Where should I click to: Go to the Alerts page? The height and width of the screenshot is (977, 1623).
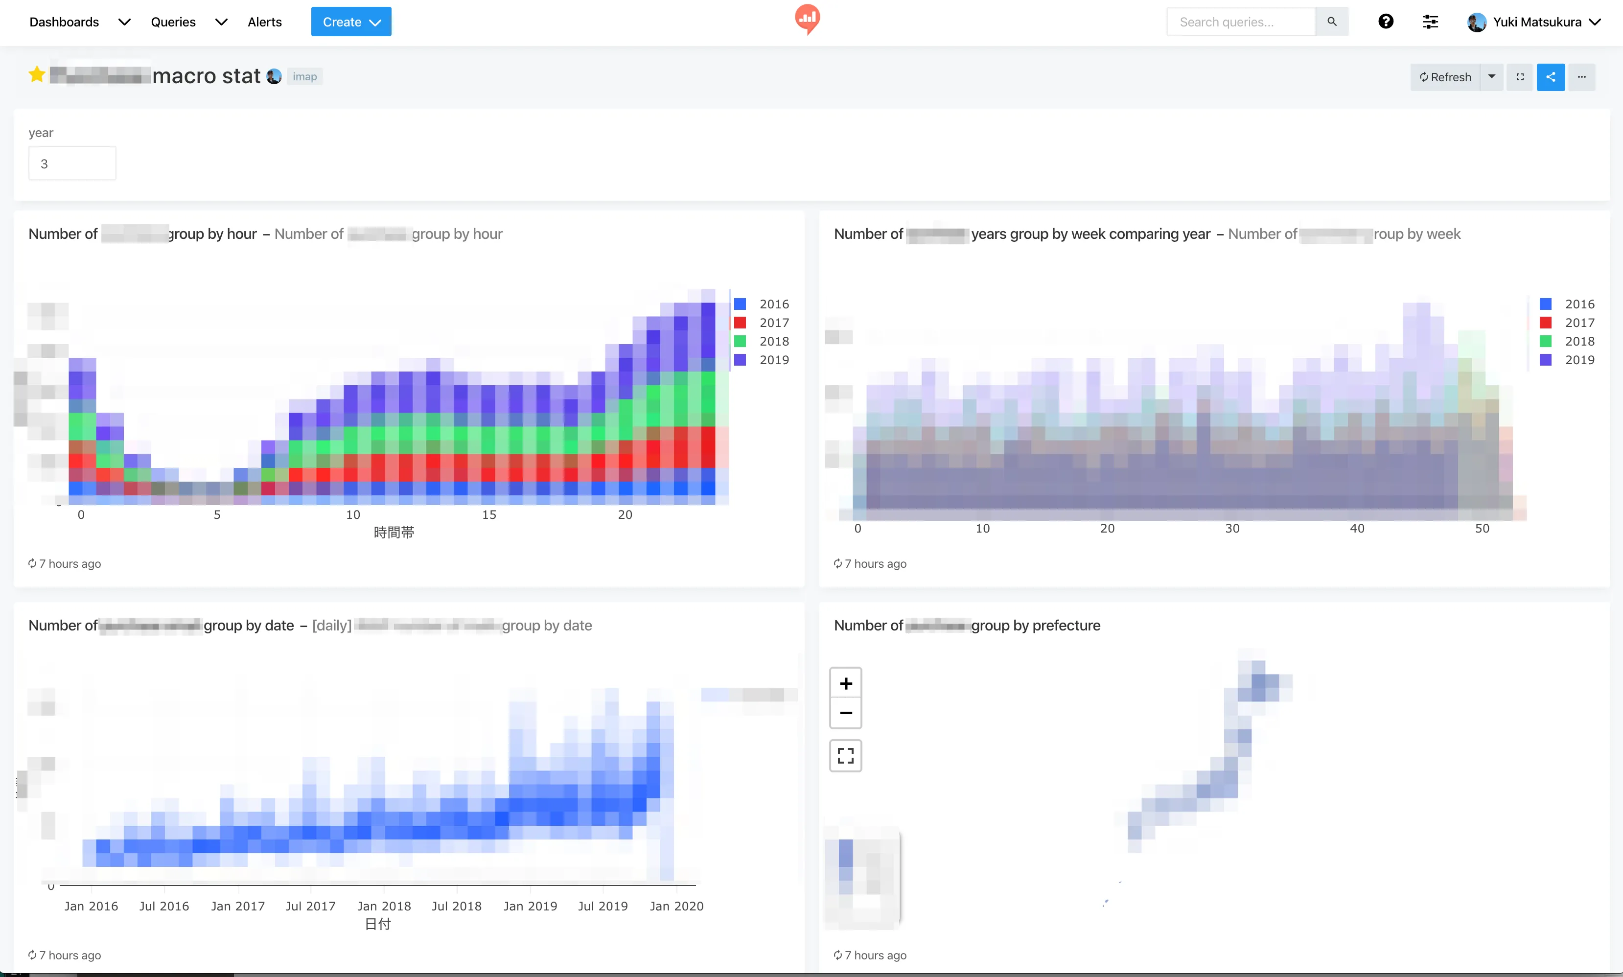(x=265, y=22)
